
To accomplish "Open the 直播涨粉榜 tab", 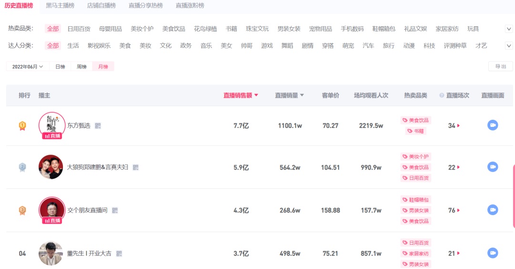I will (x=190, y=6).
